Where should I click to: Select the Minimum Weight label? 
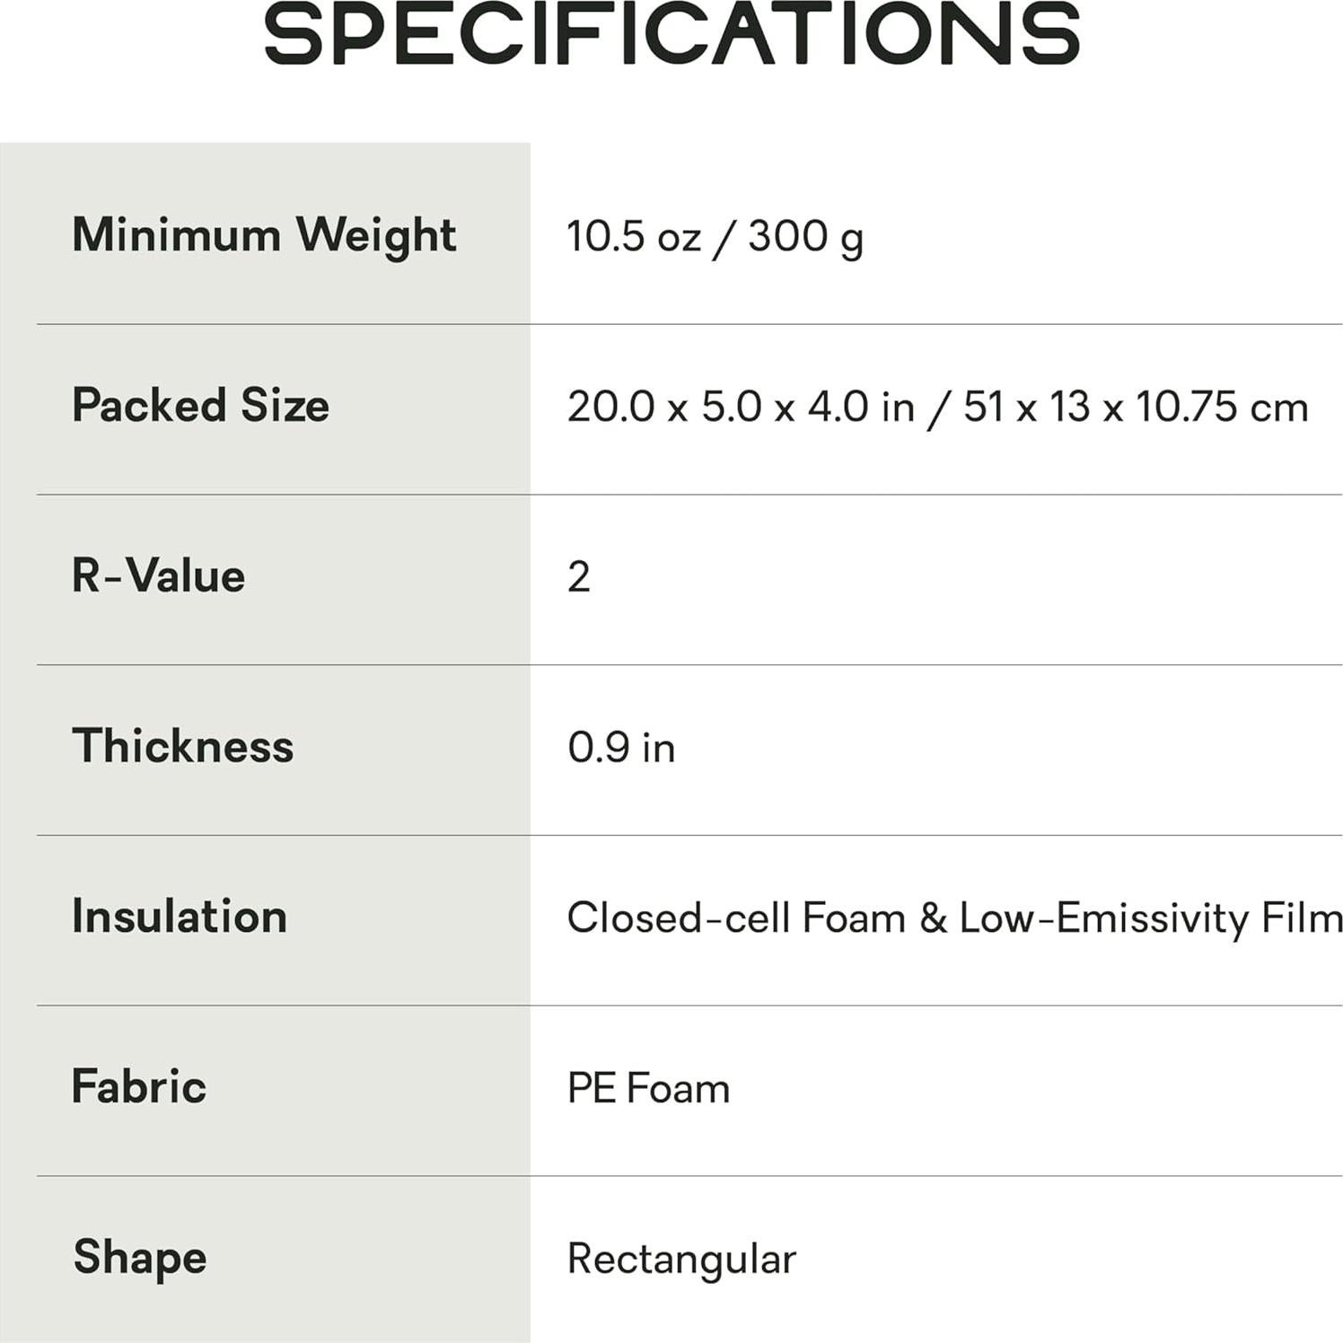pyautogui.click(x=264, y=235)
